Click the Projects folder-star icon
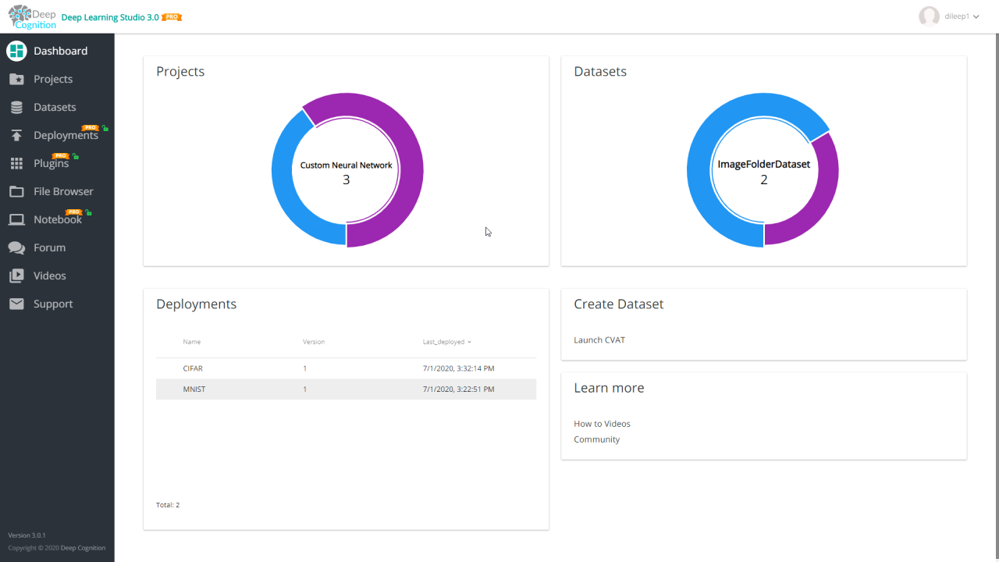The height and width of the screenshot is (562, 999). (16, 79)
